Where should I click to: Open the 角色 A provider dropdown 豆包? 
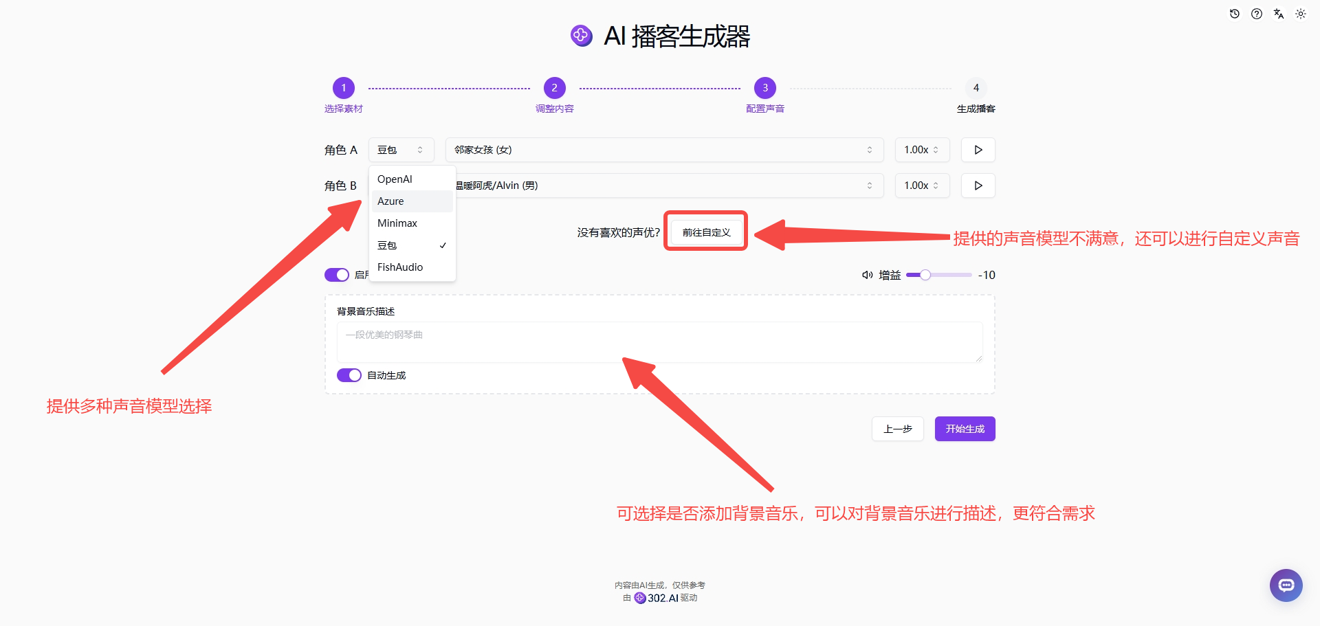[x=401, y=150]
